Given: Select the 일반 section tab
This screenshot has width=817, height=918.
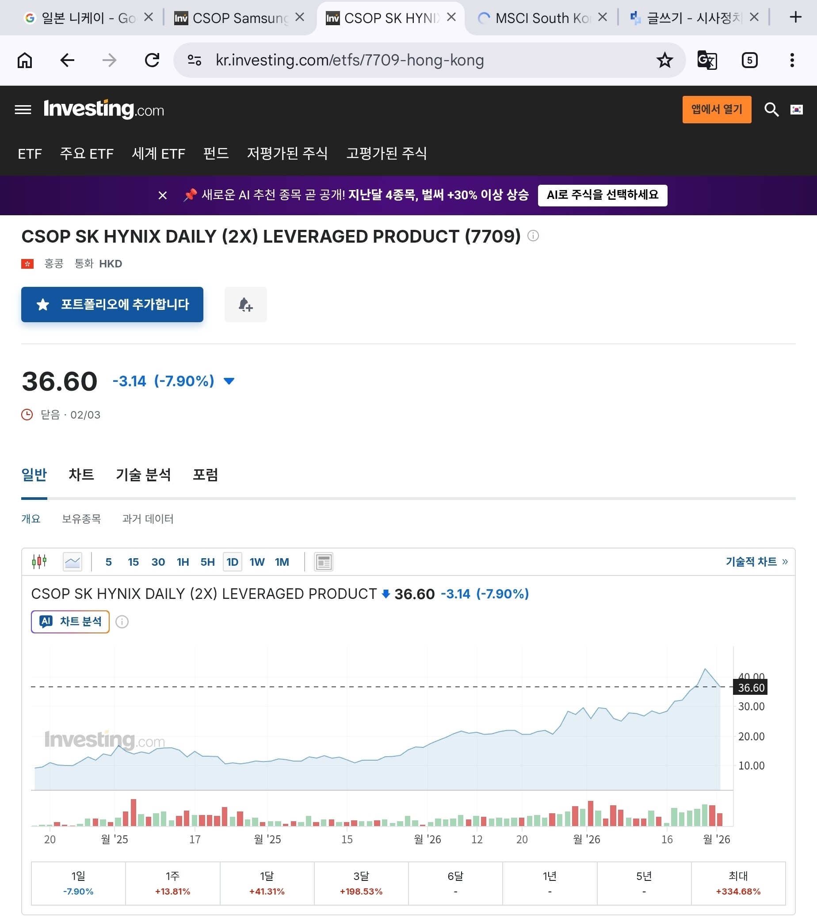Looking at the screenshot, I should coord(34,475).
